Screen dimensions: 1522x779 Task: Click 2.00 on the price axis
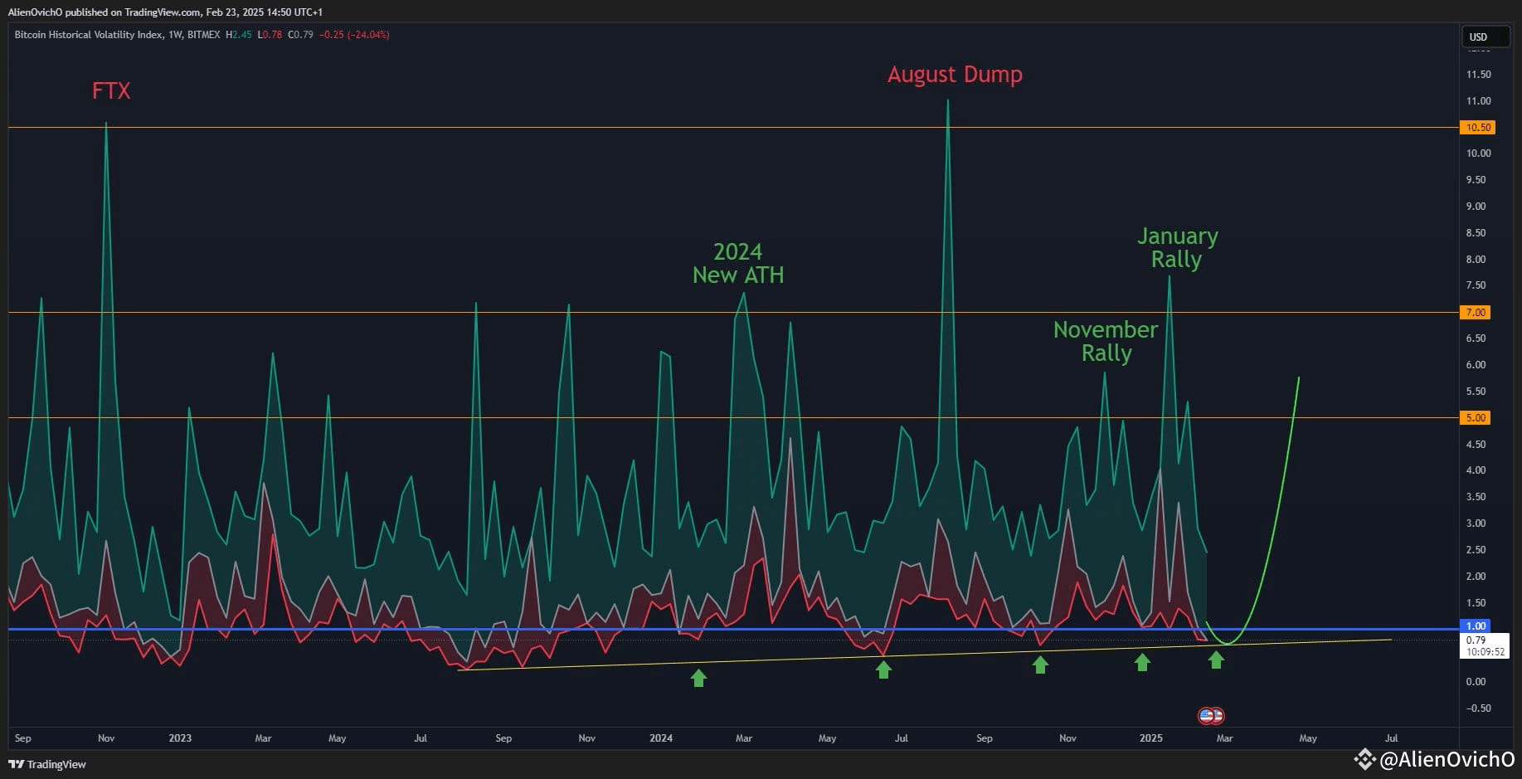(x=1476, y=577)
